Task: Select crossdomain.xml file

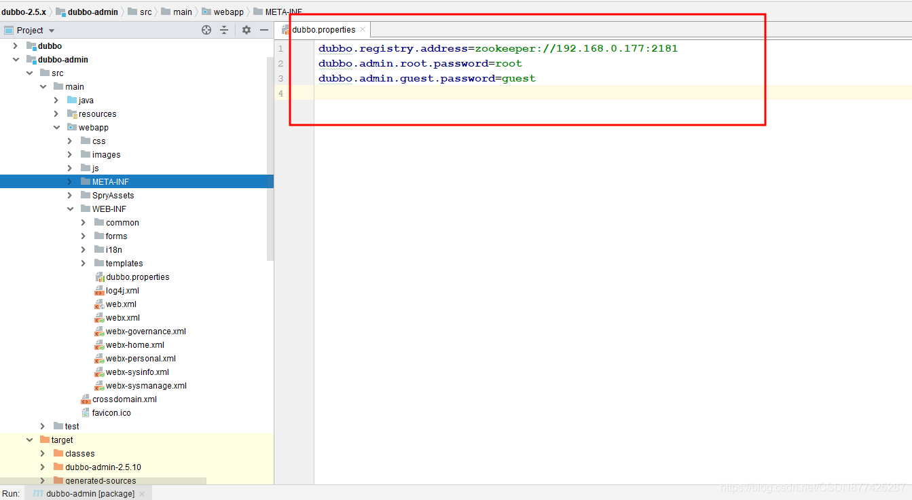Action: pyautogui.click(x=119, y=399)
